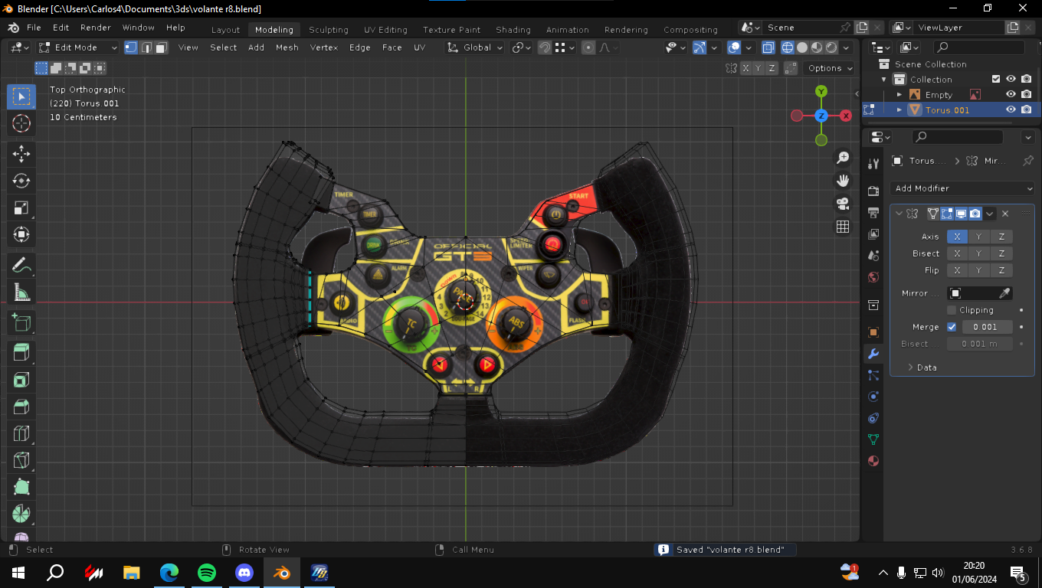
Task: Open the World properties tab
Action: [x=873, y=277]
